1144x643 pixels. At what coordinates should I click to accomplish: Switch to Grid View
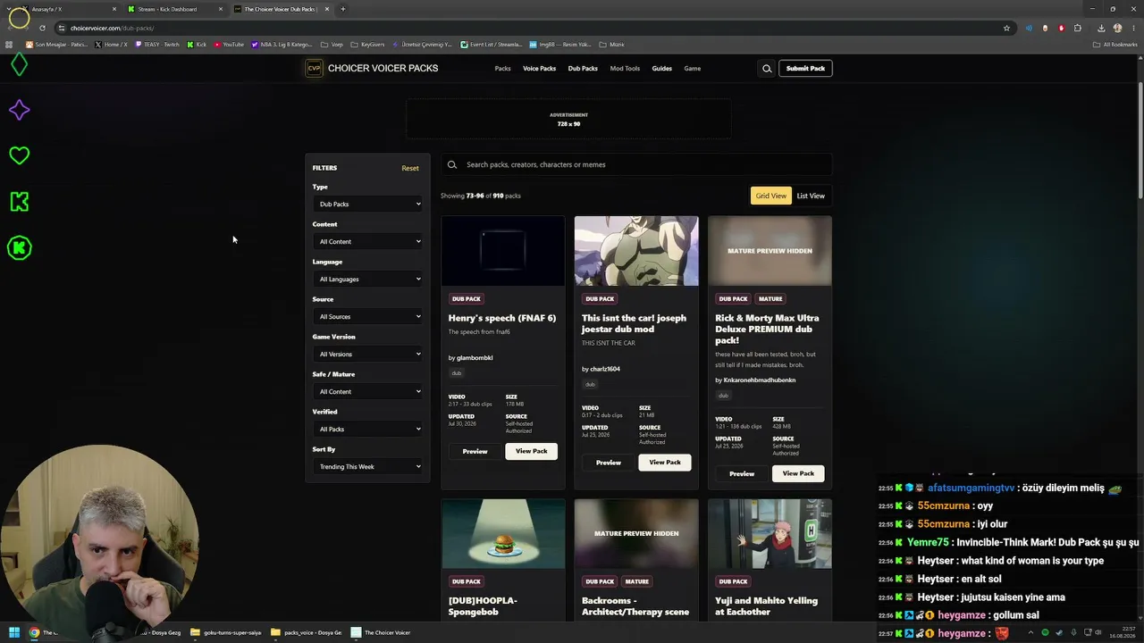(770, 196)
